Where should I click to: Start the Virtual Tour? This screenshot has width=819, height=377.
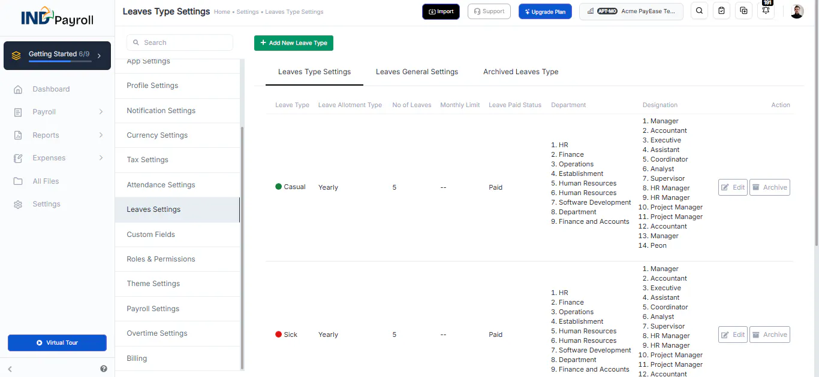pyautogui.click(x=57, y=343)
